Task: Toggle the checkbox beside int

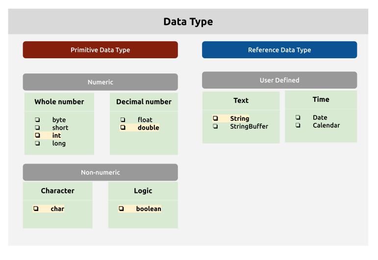Action: (x=37, y=136)
